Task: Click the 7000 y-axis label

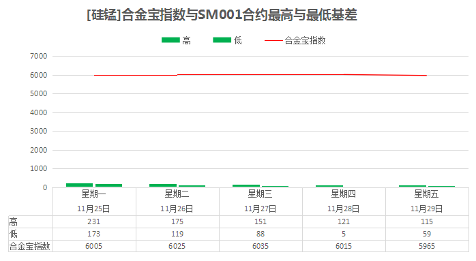Action: click(39, 56)
